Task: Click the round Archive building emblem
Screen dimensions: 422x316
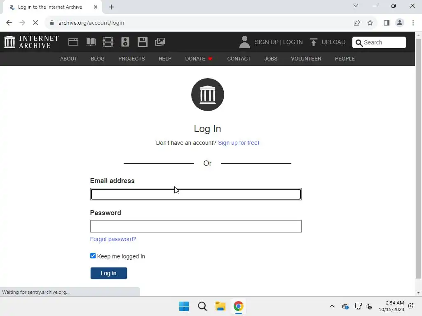Action: pyautogui.click(x=208, y=95)
